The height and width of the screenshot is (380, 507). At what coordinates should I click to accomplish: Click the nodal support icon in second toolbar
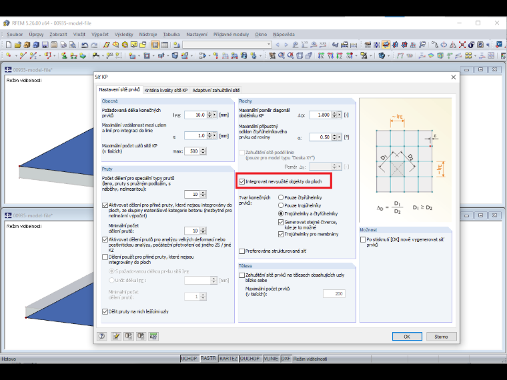[64, 55]
